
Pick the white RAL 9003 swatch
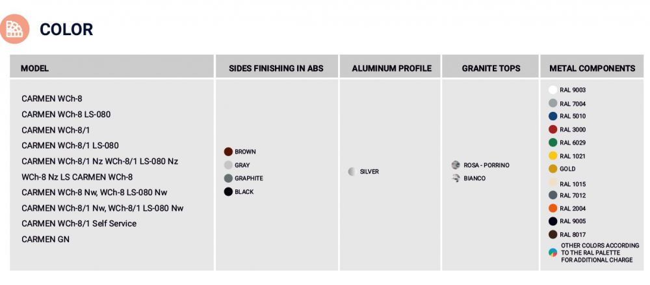[x=552, y=90]
